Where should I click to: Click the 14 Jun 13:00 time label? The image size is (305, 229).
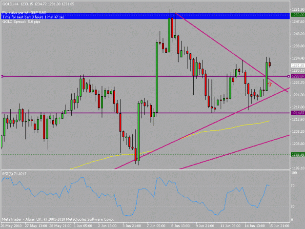pos(255,226)
